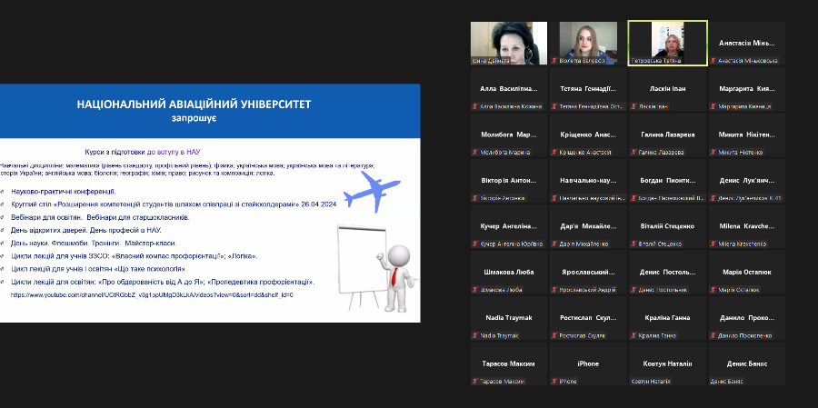Click muted mic icon next to Тарасов Максим label
Image resolution: width=818 pixels, height=408 pixels.
click(475, 382)
